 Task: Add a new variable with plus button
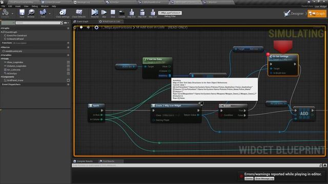[68, 55]
